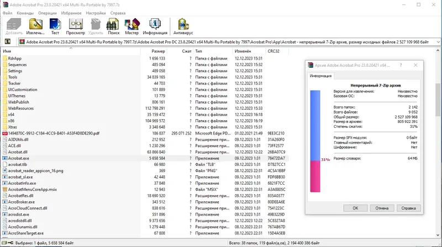Select the PDF file icon 1494870C-9912
This screenshot has height=247, width=442.
(x=5, y=133)
